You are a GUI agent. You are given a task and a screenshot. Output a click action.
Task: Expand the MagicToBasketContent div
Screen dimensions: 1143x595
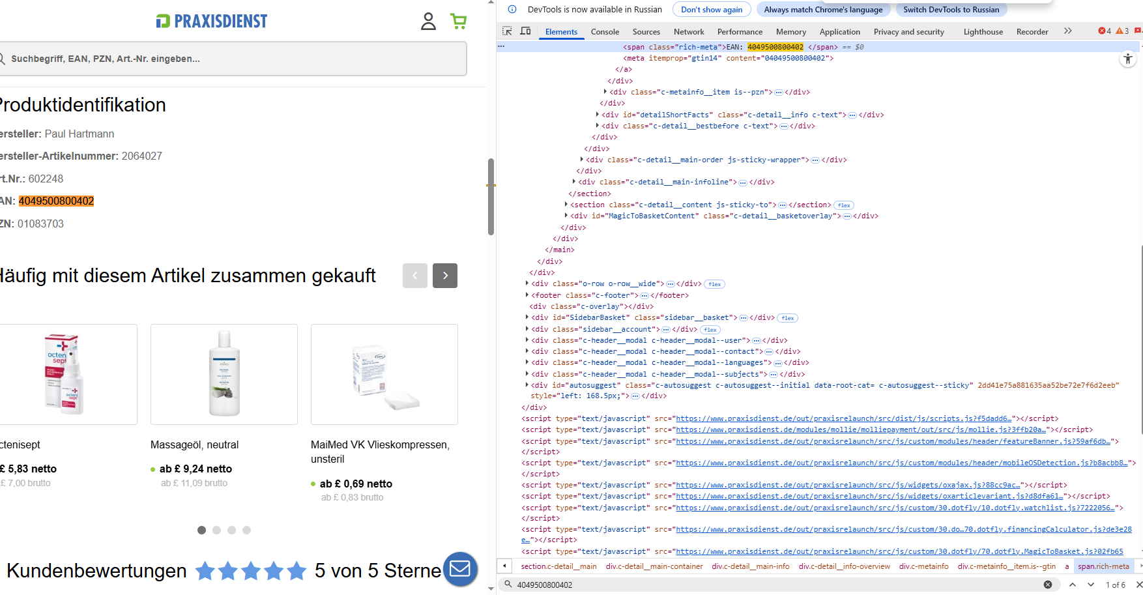pyautogui.click(x=566, y=216)
